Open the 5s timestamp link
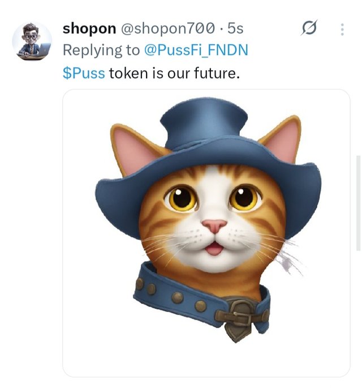 (235, 28)
